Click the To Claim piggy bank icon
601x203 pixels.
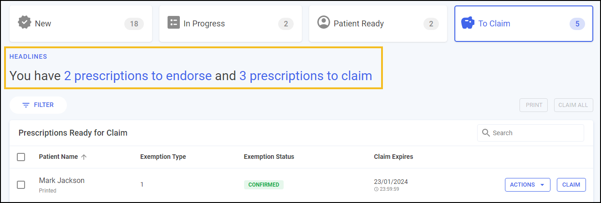point(468,23)
